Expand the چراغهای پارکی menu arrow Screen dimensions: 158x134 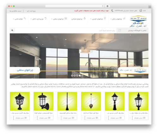click(111, 19)
